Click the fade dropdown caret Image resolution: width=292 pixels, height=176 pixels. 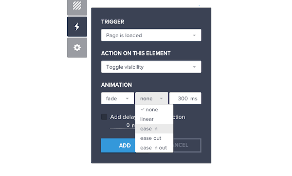127,98
